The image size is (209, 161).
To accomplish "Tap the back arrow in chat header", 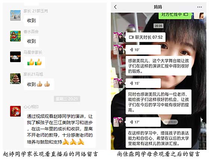I will click(115, 7).
